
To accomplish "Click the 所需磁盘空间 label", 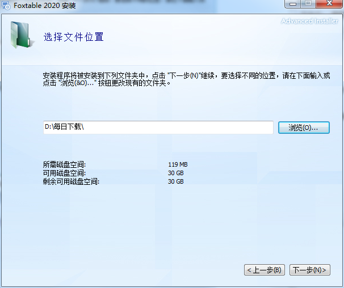I will tap(64, 165).
